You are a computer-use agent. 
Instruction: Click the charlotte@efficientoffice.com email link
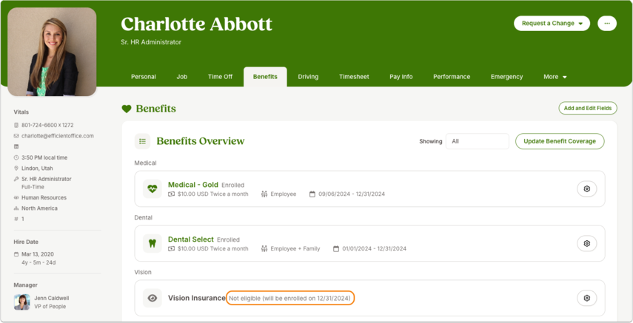pos(57,136)
